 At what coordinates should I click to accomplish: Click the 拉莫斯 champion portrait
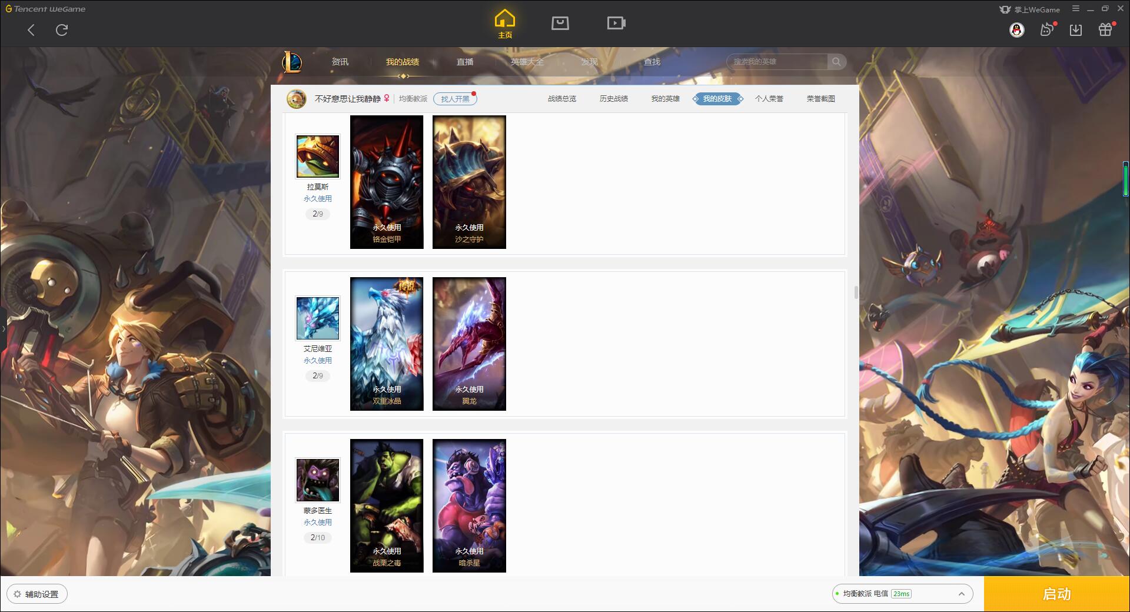point(318,157)
